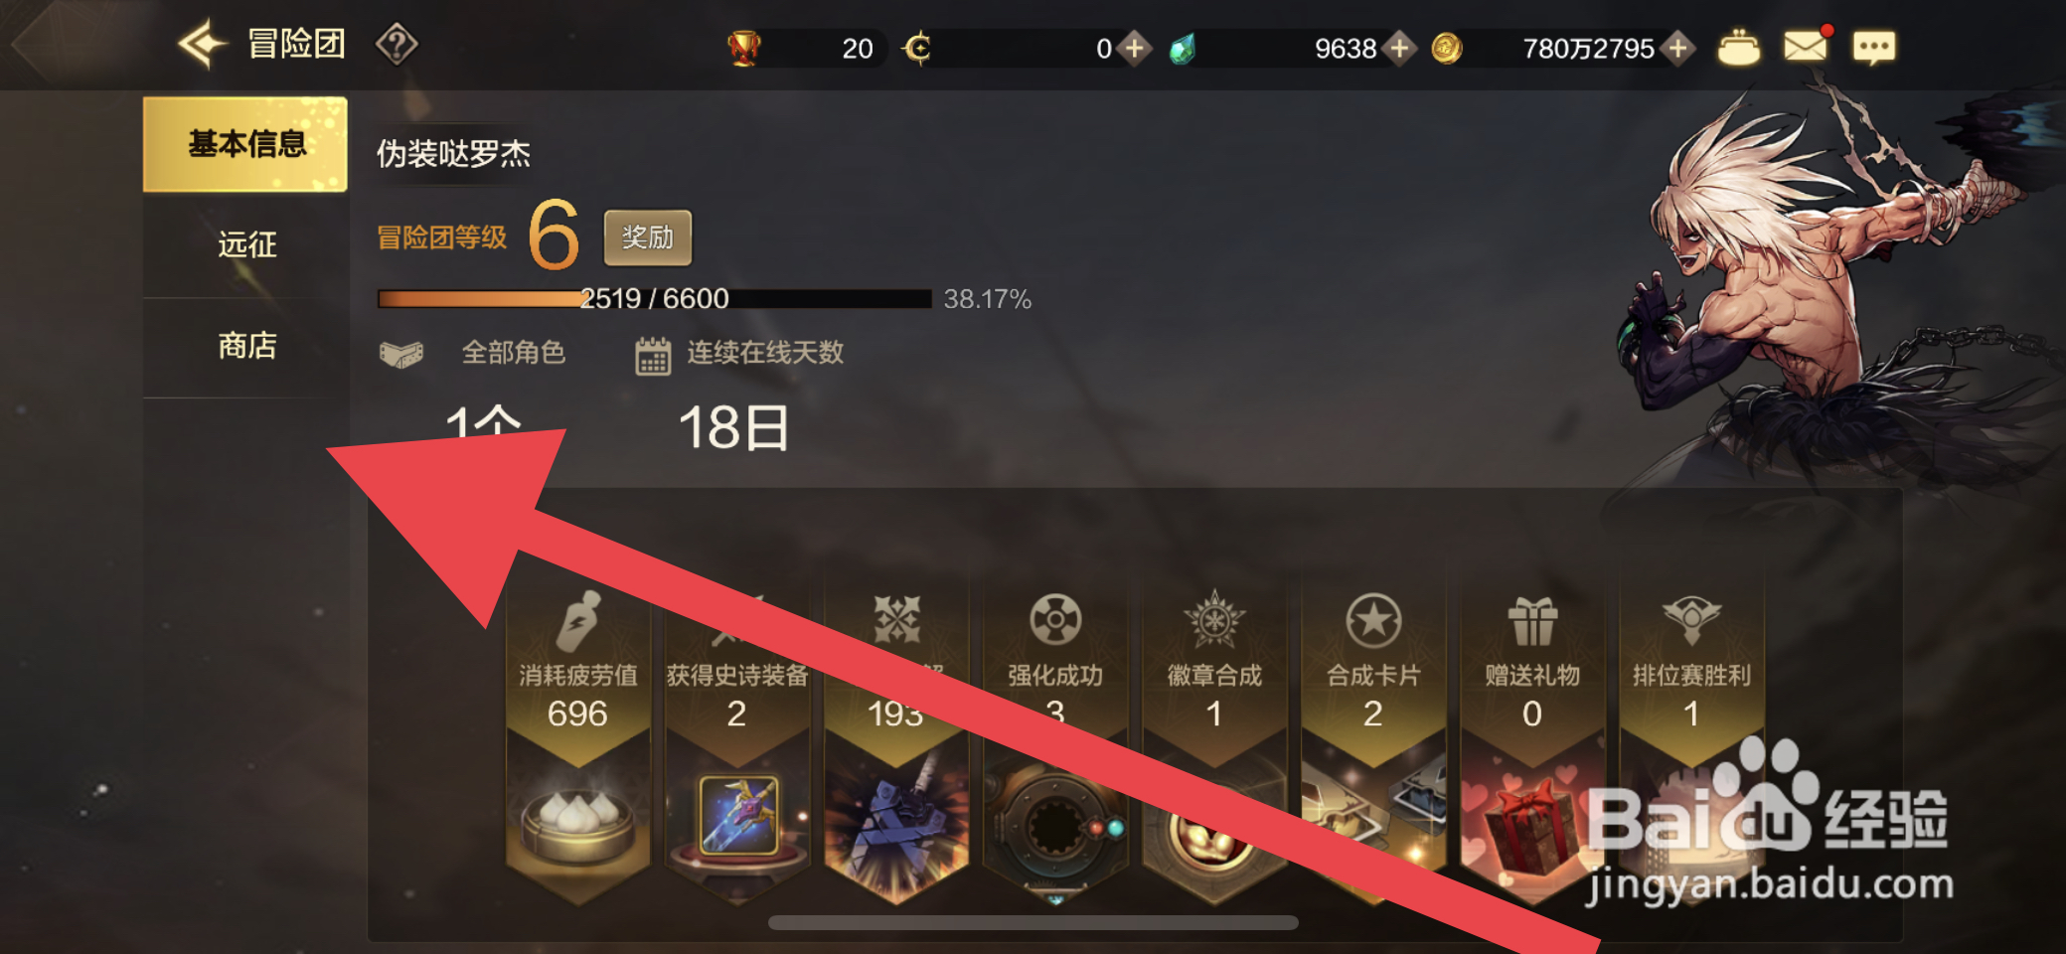This screenshot has width=2066, height=954.
Task: Go back using the arrow beside 冒险团
Action: pyautogui.click(x=203, y=44)
